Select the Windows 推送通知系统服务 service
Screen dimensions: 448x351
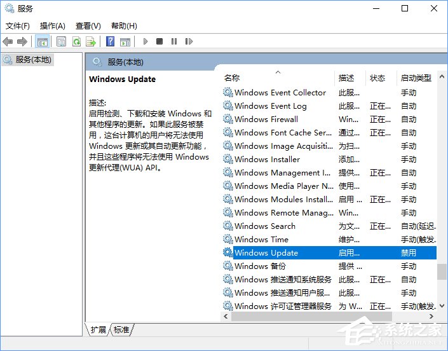point(329,279)
